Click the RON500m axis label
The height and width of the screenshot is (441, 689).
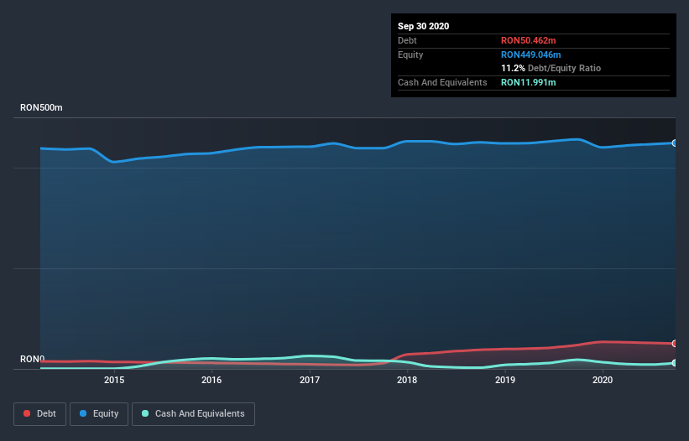point(41,107)
